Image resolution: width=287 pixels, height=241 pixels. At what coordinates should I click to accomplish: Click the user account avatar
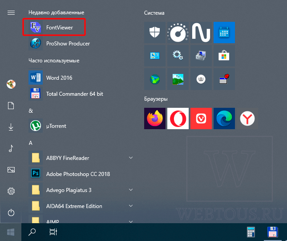(x=11, y=84)
